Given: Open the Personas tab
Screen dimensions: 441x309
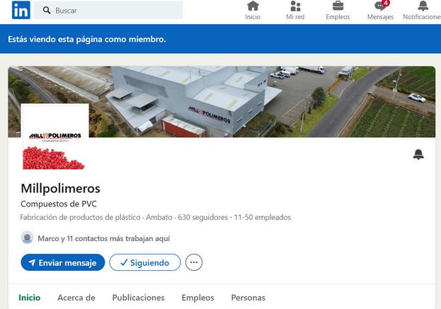Looking at the screenshot, I should [248, 298].
